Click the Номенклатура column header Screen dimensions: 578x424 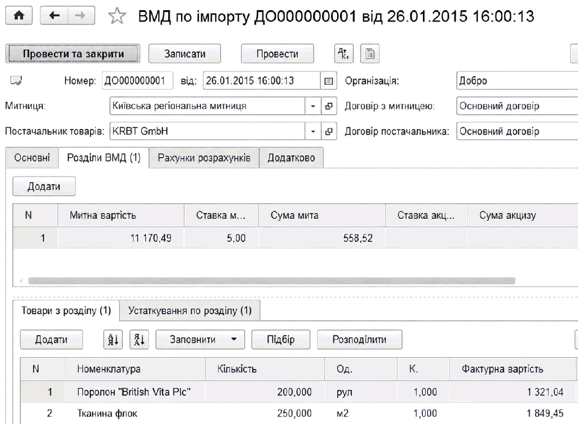pyautogui.click(x=135, y=369)
